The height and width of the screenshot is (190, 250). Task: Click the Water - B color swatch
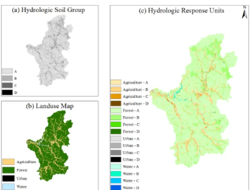[x=116, y=174]
